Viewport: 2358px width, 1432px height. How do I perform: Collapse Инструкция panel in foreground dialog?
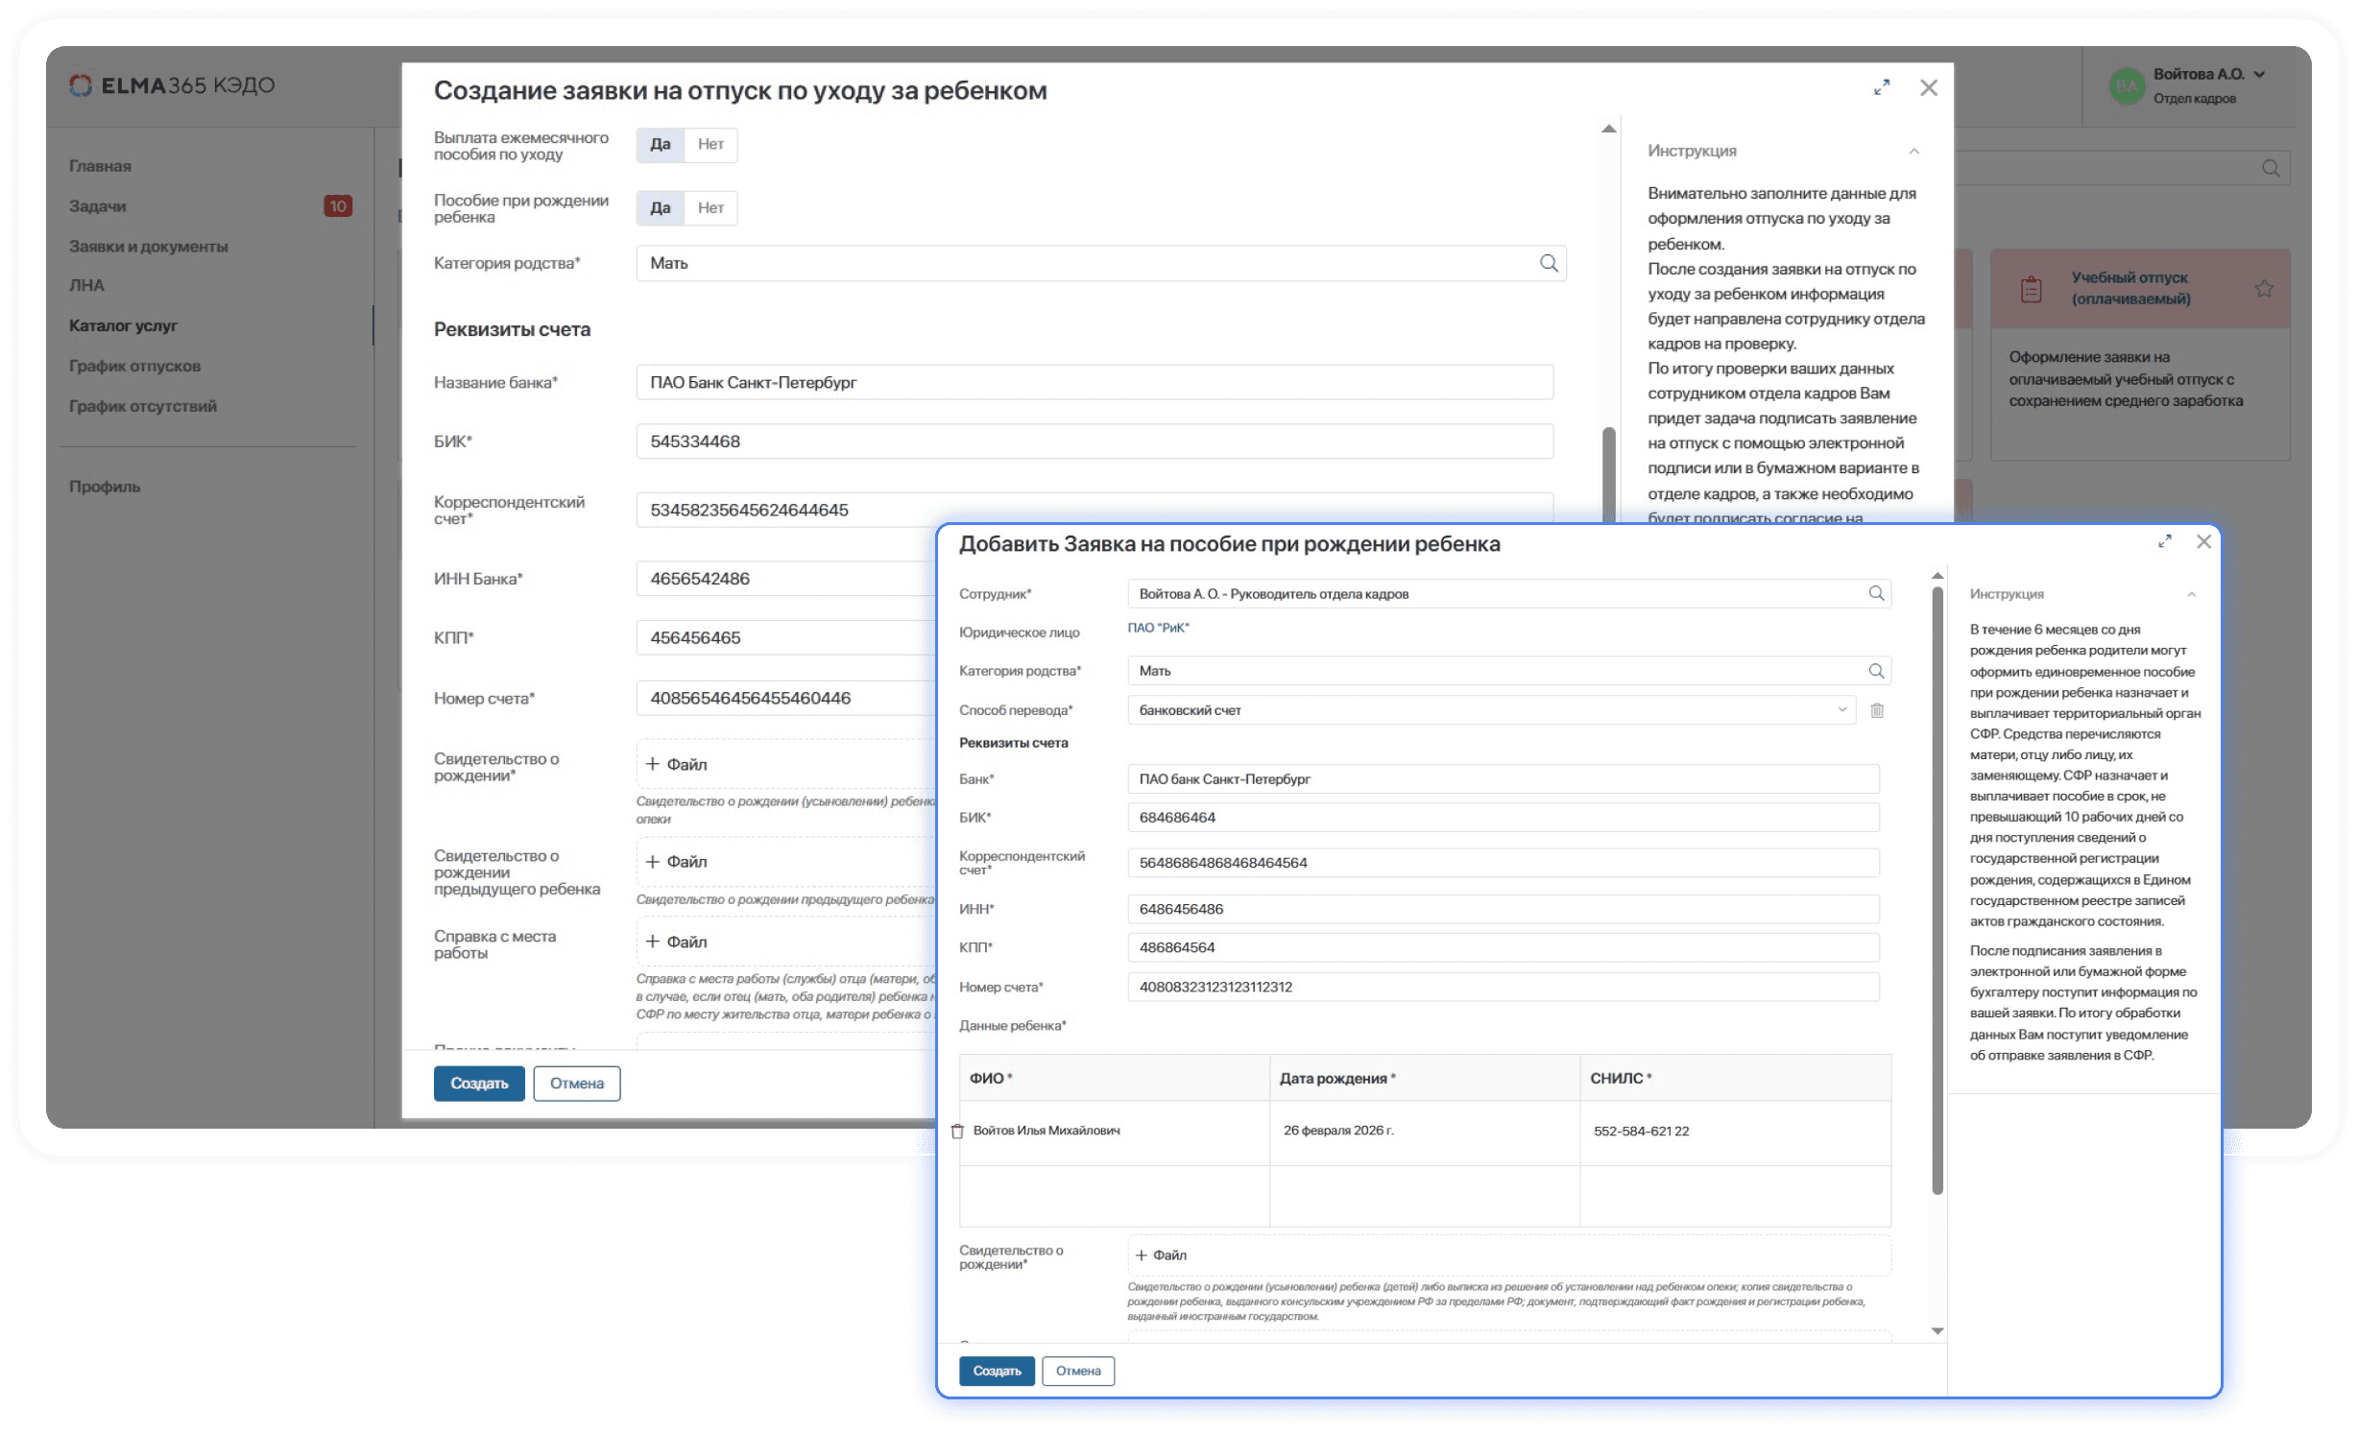2192,594
